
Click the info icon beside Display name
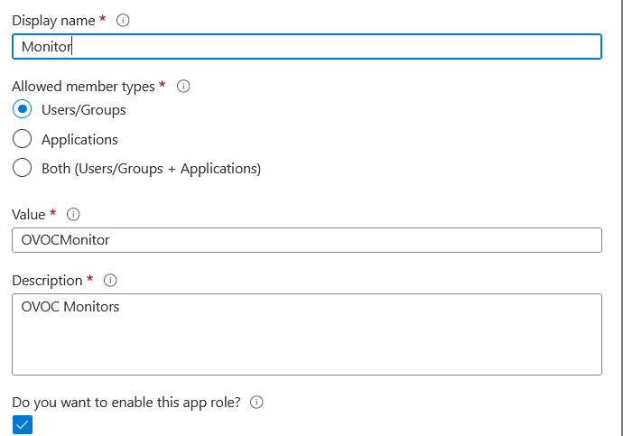(123, 21)
